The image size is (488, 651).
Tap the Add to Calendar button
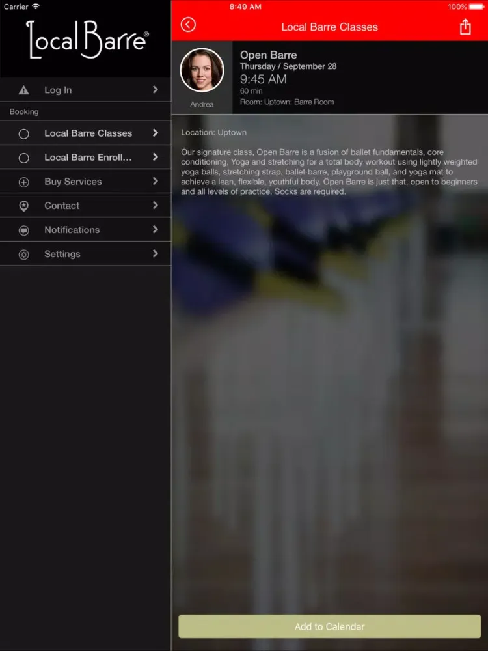click(329, 626)
